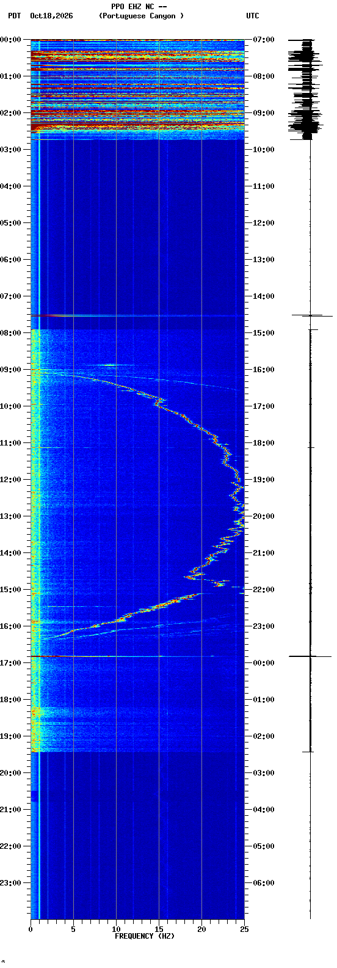This screenshot has height=968, width=337.
Task: Click the '23:00' UTC axis label
Action: [x=264, y=626]
